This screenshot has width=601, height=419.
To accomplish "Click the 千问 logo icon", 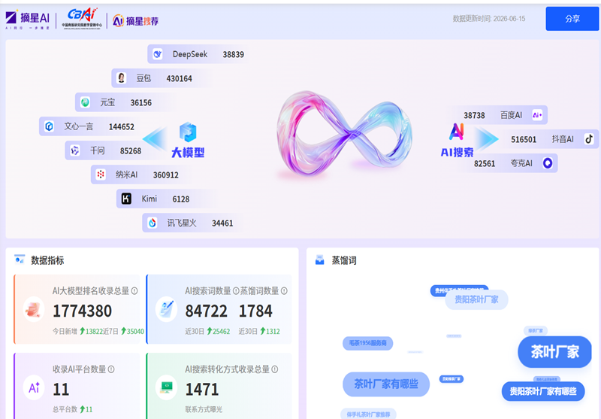I will 75,150.
